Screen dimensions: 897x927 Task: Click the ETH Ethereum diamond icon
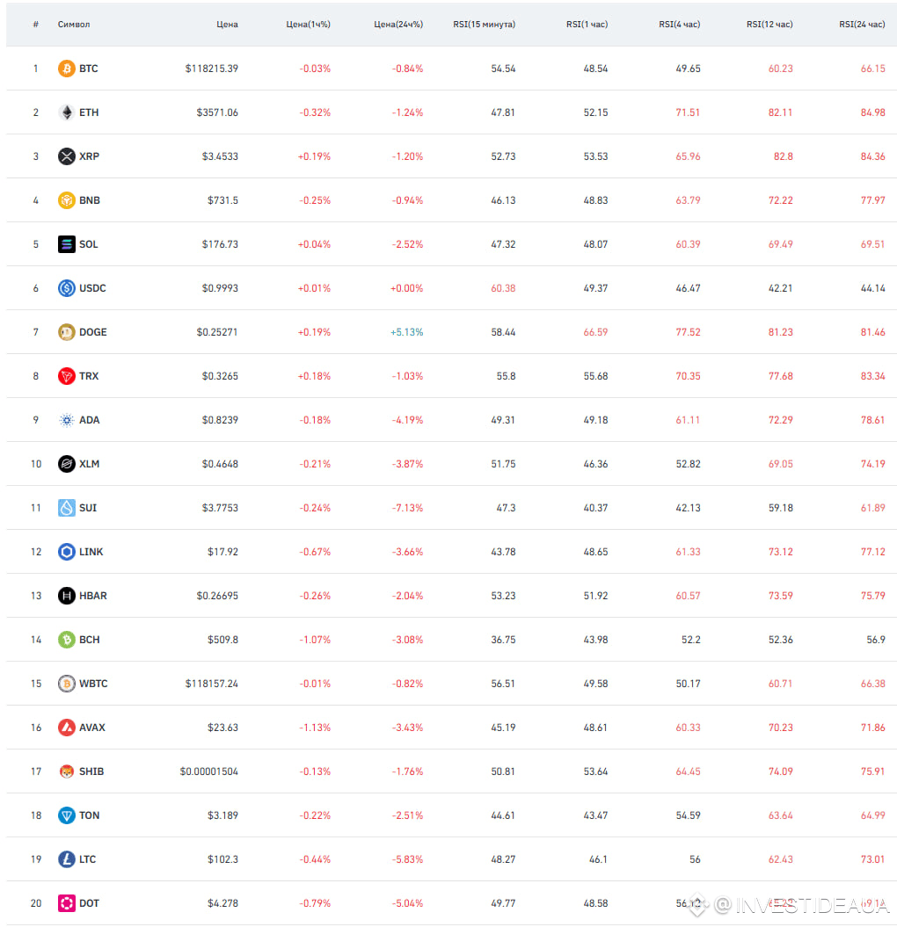[x=66, y=112]
